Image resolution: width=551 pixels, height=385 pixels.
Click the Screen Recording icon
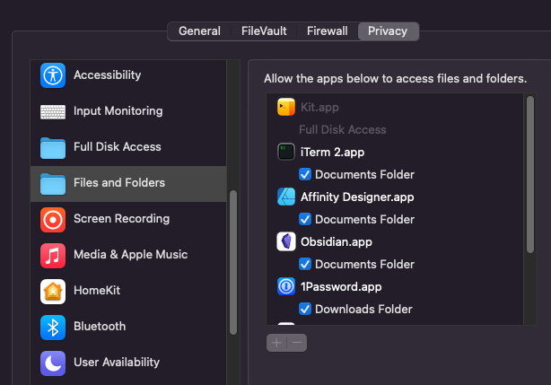pyautogui.click(x=53, y=220)
